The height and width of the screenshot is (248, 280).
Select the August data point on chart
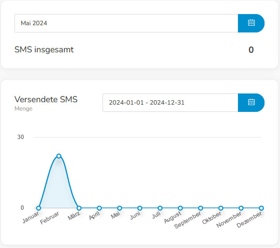point(180,208)
